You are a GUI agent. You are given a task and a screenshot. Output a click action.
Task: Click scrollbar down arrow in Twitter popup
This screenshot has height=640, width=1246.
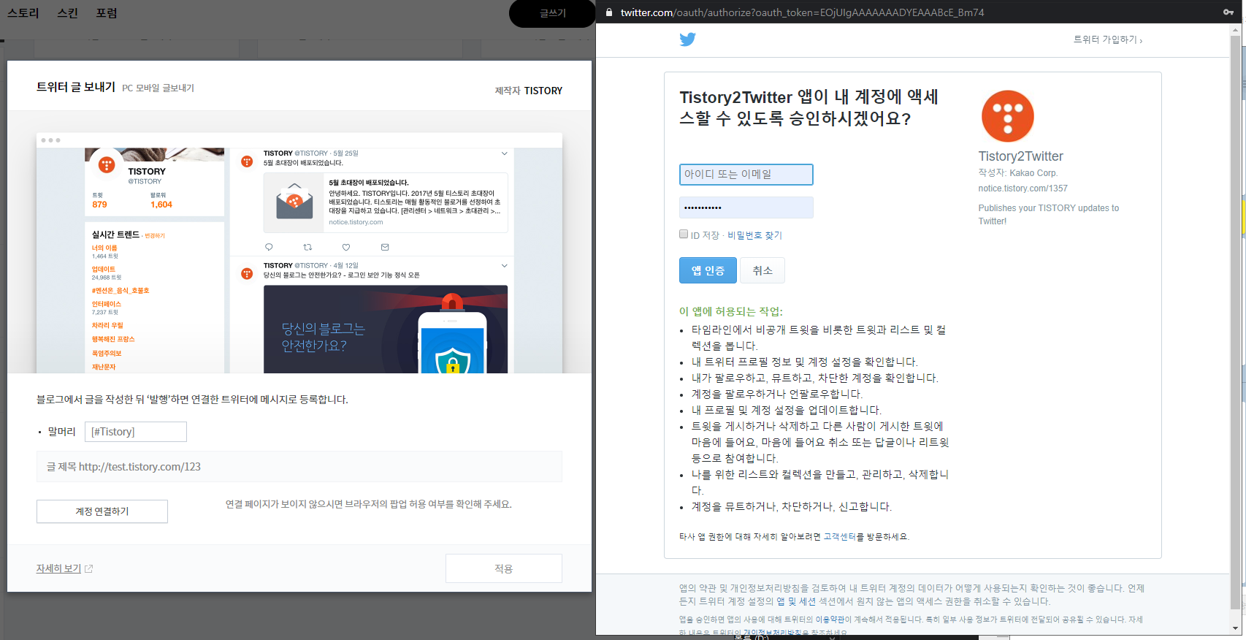(x=1235, y=628)
